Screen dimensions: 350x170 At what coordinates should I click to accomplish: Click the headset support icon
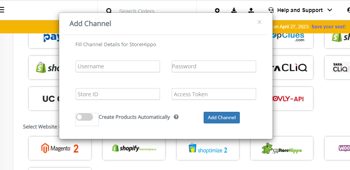271,10
